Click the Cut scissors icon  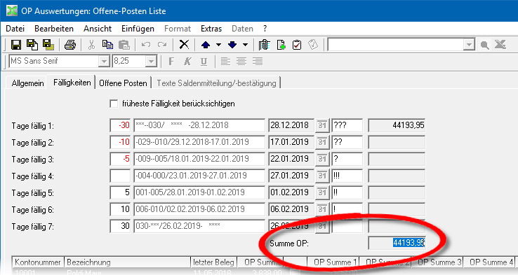point(91,45)
